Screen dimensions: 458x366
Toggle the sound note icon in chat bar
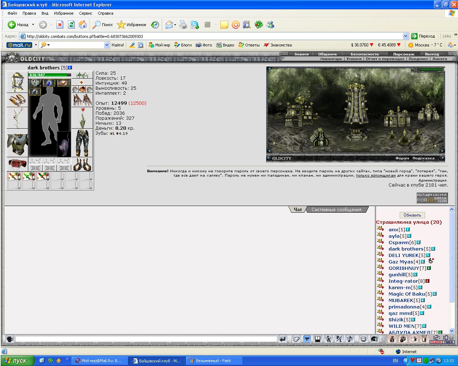click(350, 339)
